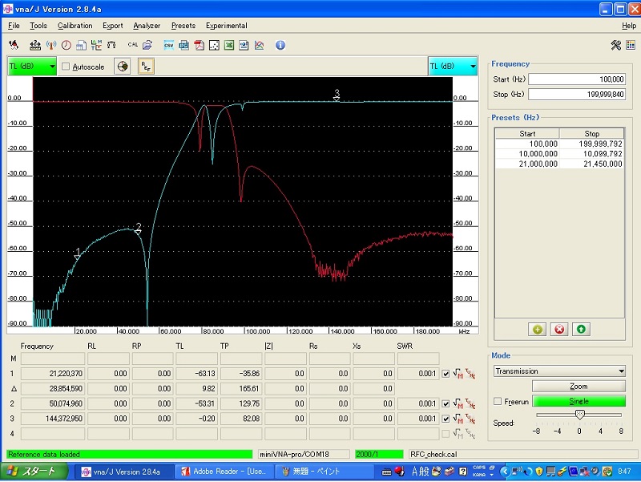Enable marker 4 checkbox

point(445,434)
